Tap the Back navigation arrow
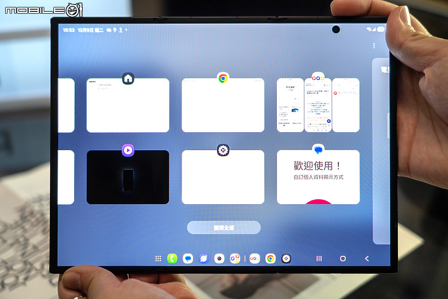This screenshot has height=299, width=448. pyautogui.click(x=367, y=259)
